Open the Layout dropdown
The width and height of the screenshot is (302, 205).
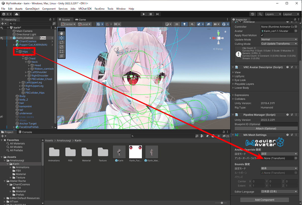pyautogui.click(x=291, y=14)
